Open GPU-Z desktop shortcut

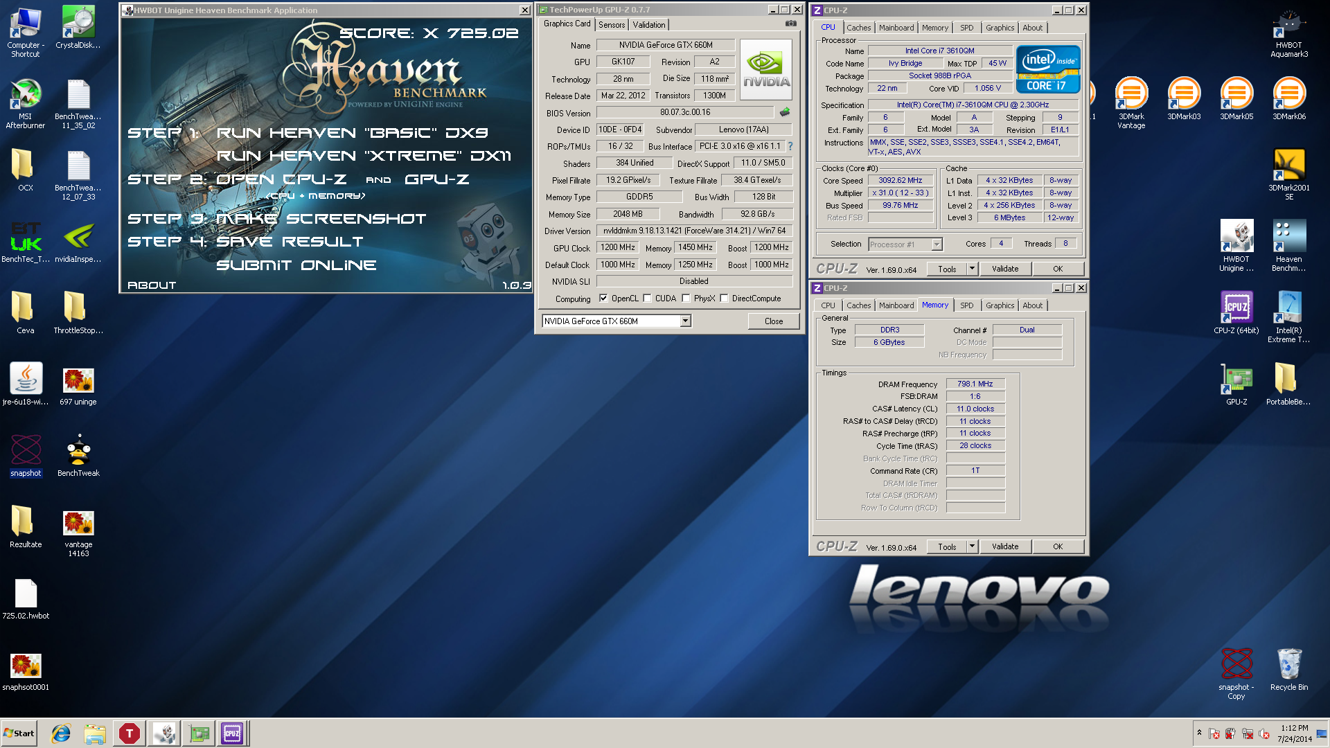click(1236, 384)
